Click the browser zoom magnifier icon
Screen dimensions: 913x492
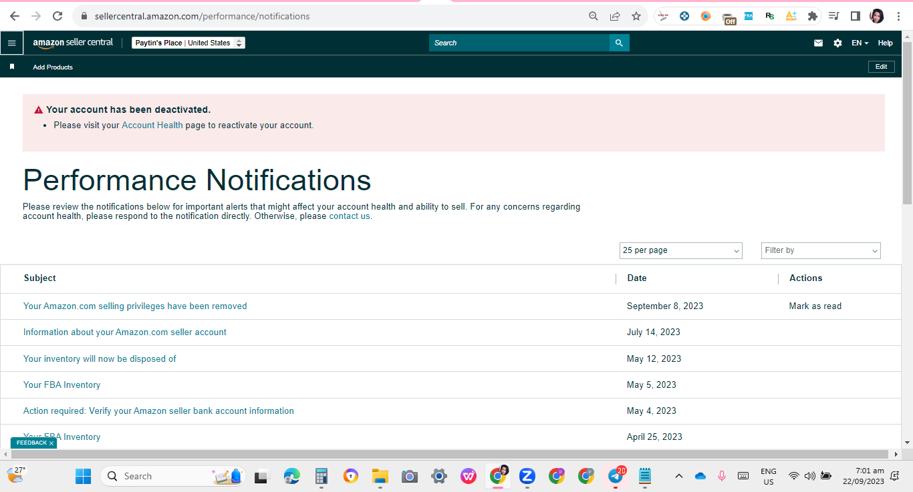click(593, 16)
